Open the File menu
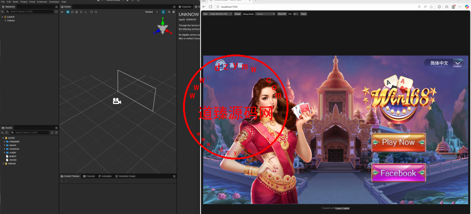The image size is (471, 214). pyautogui.click(x=3, y=1)
